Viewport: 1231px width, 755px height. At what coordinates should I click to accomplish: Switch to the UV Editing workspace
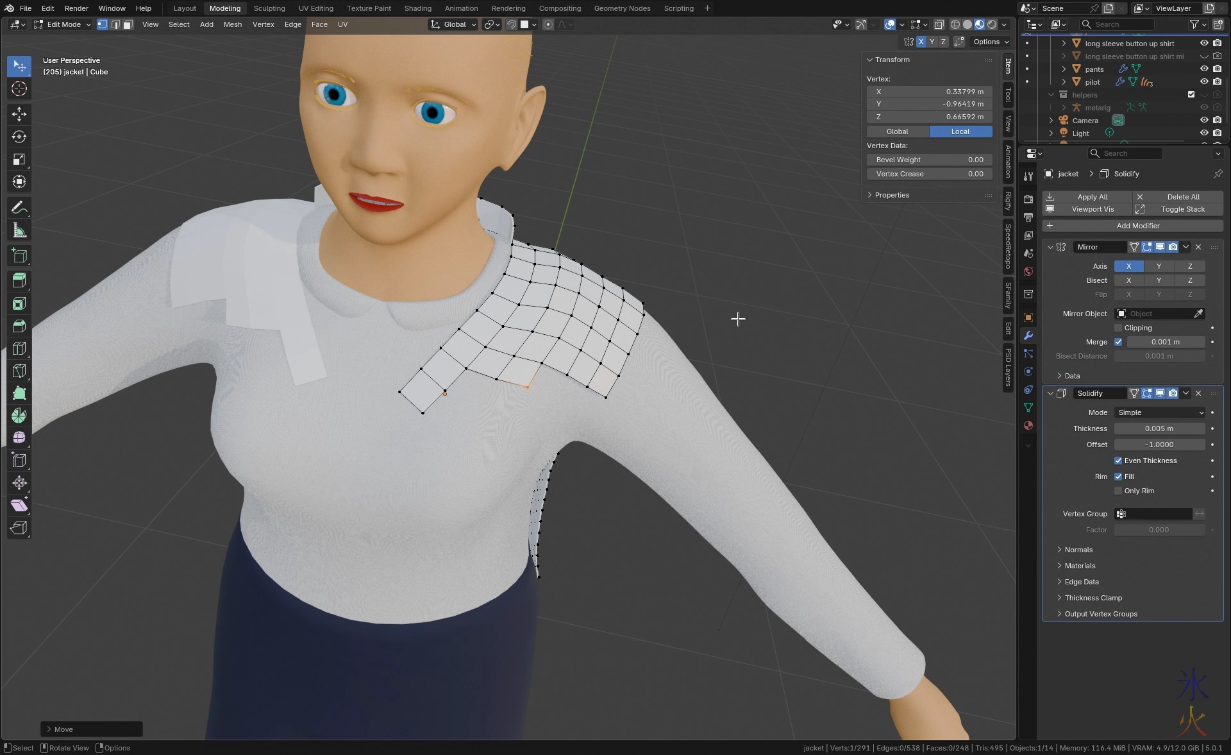click(x=315, y=8)
